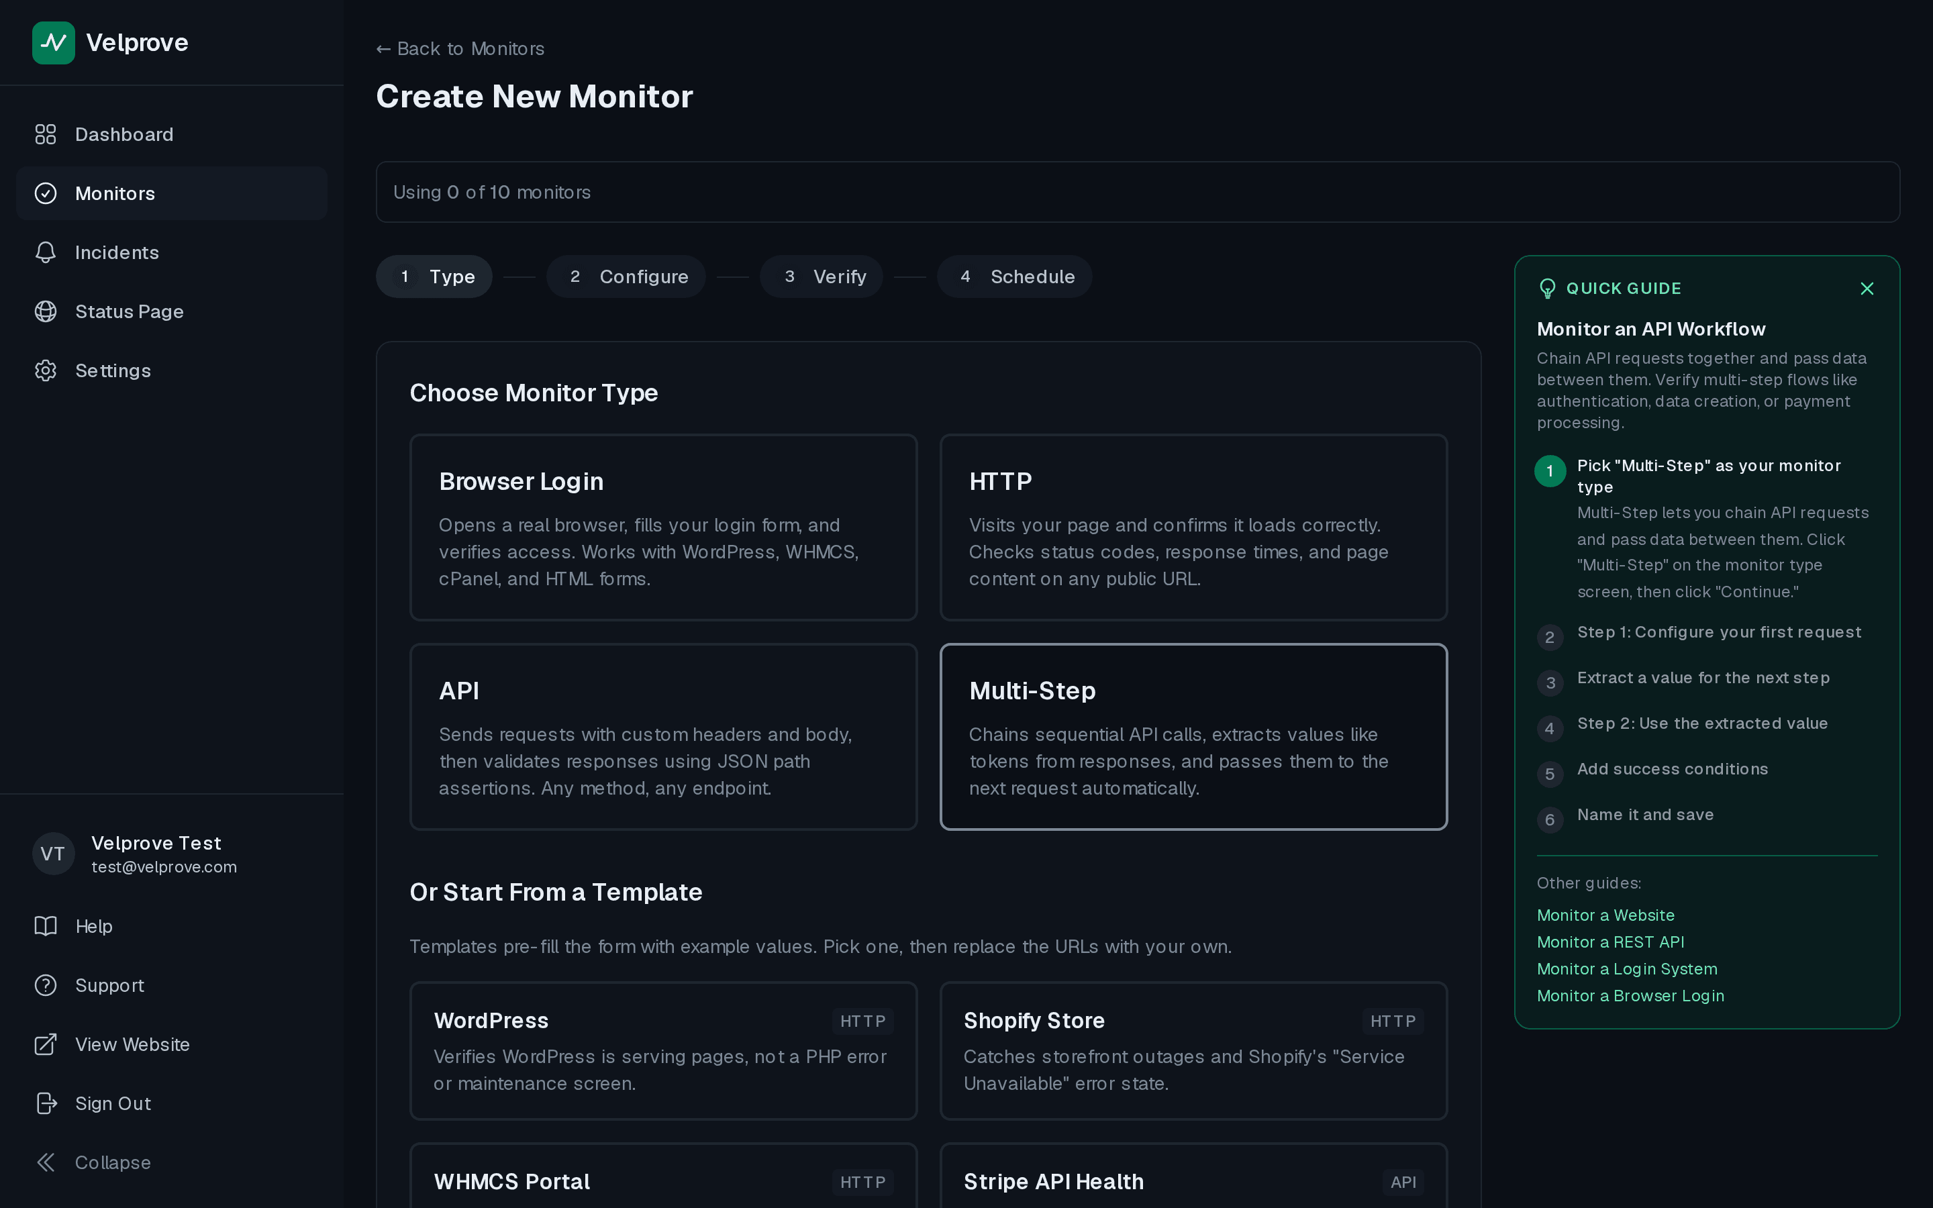Click the Collapse double-chevron icon
Viewport: 1933px width, 1208px height.
(46, 1162)
